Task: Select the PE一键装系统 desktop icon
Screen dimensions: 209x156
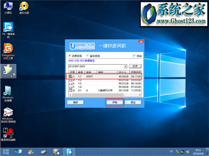Action: pyautogui.click(x=8, y=30)
